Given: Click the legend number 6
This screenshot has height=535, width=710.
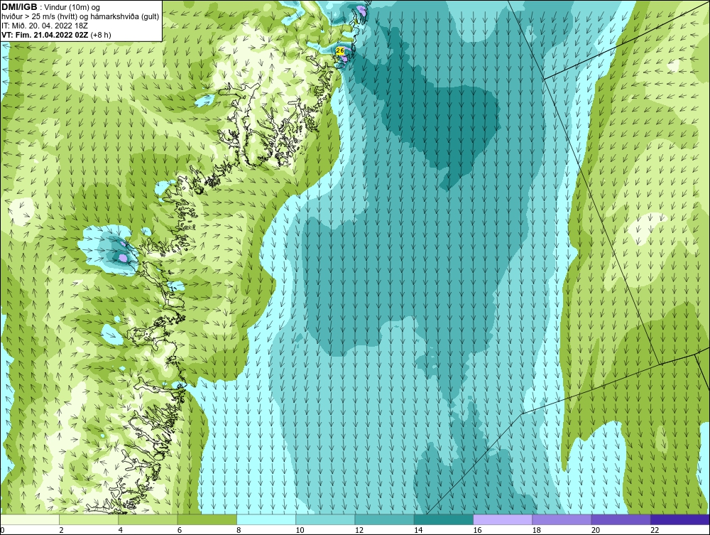Looking at the screenshot, I should pos(180,531).
